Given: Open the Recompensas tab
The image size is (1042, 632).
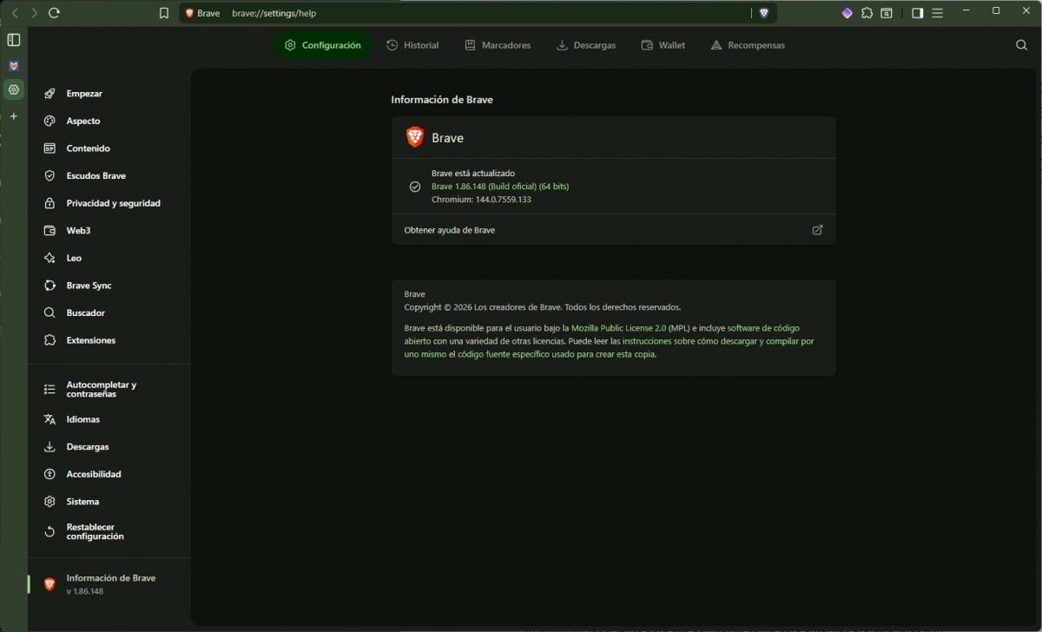Looking at the screenshot, I should [x=748, y=44].
